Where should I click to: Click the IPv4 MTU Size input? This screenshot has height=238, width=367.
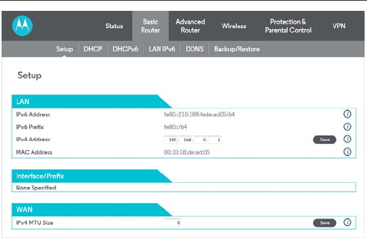[172, 222]
